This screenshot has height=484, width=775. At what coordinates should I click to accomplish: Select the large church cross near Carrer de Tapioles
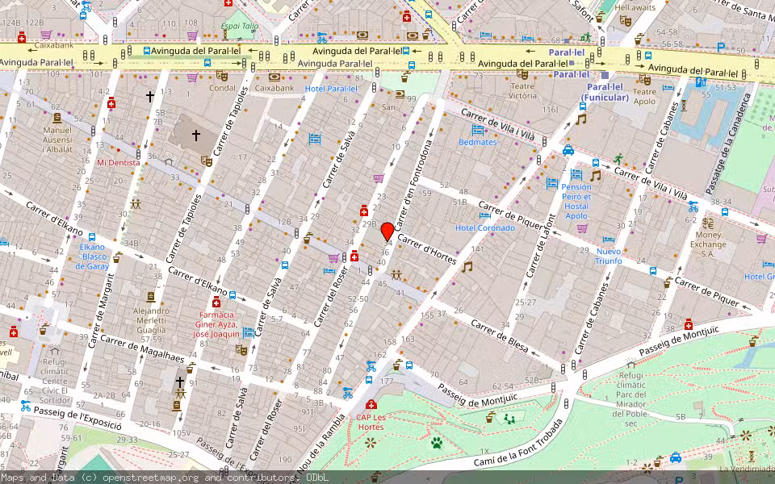pyautogui.click(x=196, y=135)
